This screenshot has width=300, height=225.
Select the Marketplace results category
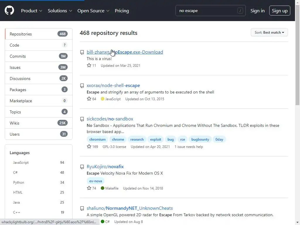tap(39, 101)
